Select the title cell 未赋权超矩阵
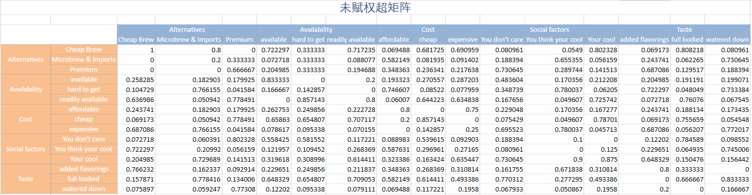 point(375,8)
